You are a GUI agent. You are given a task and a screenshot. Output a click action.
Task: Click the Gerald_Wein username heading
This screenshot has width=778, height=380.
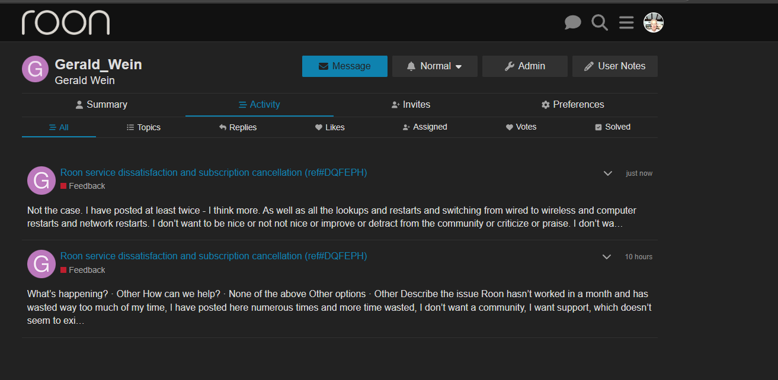98,65
